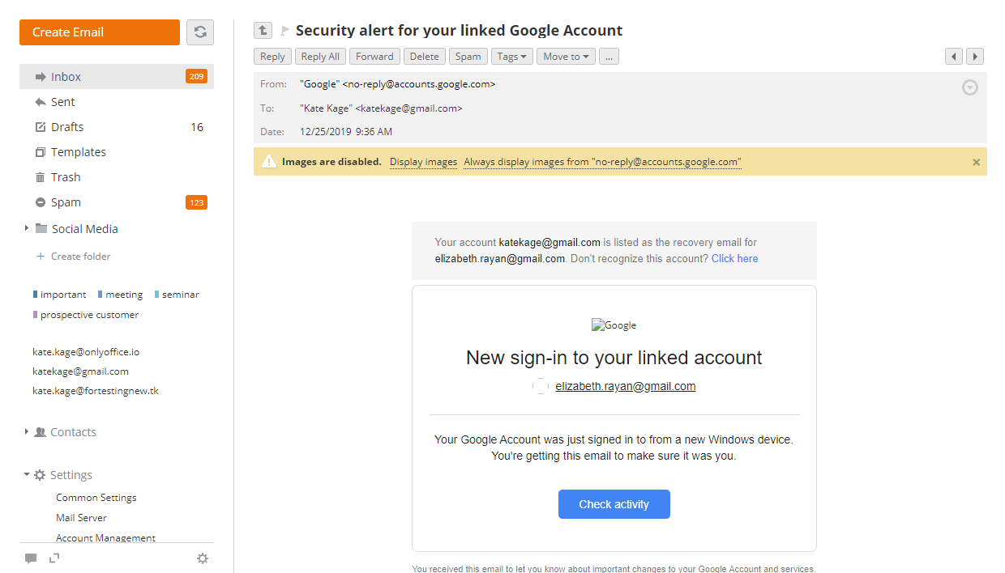Screen dimensions: 1005x573
Task: Collapse the Settings section
Action: [27, 474]
